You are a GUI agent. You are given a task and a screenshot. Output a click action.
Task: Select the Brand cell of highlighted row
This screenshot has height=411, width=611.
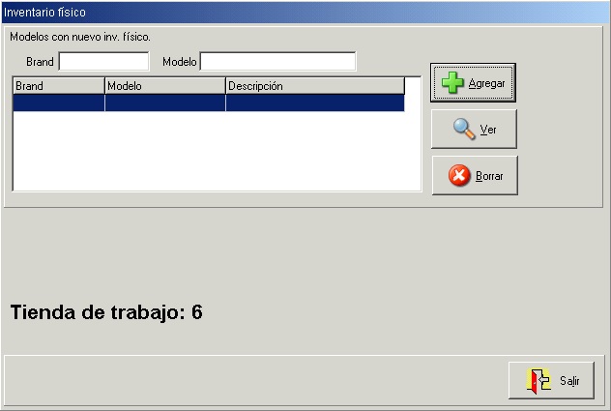click(59, 103)
